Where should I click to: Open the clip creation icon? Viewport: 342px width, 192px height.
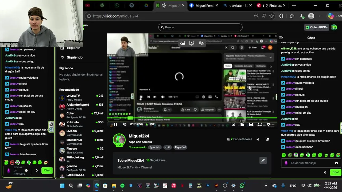[242, 124]
